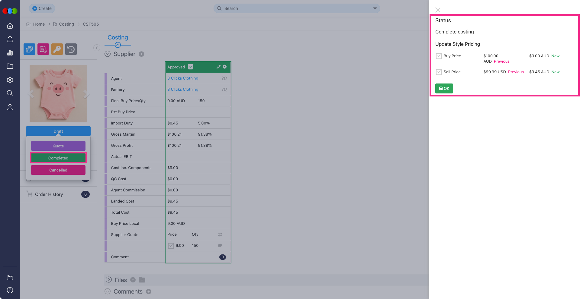The image size is (580, 299).
Task: Click the unlink icon beside Agent supplier
Action: coord(224,78)
